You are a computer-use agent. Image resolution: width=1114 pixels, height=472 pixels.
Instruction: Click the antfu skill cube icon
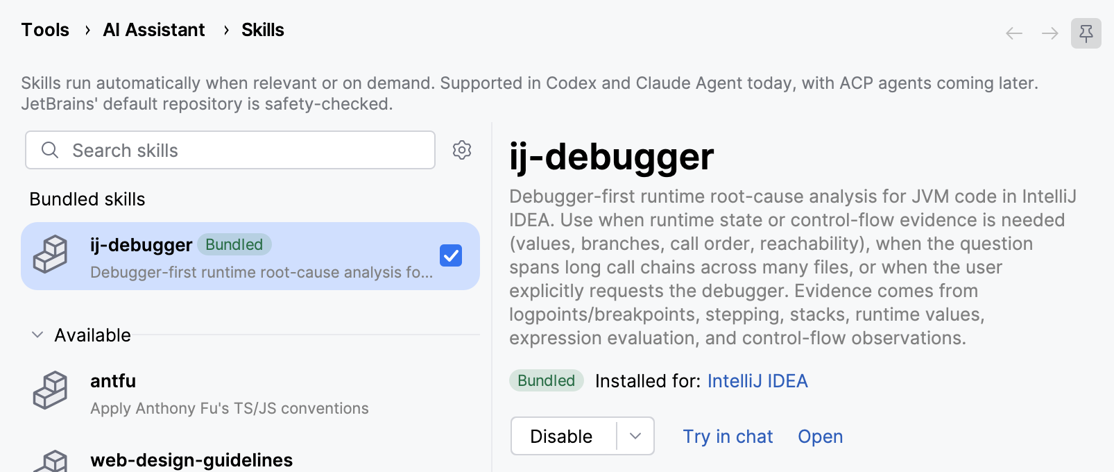(51, 390)
